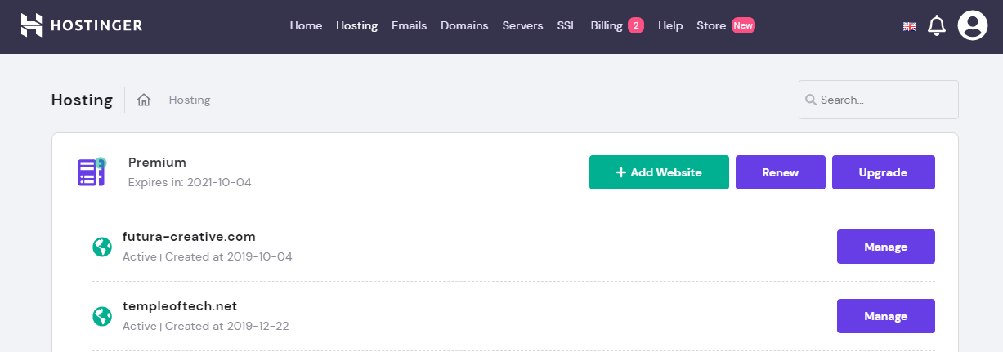This screenshot has width=1003, height=352.
Task: Navigate to Domains
Action: coord(464,25)
